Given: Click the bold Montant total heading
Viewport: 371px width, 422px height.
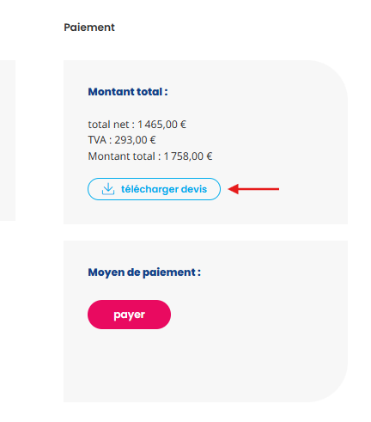Looking at the screenshot, I should [x=128, y=92].
